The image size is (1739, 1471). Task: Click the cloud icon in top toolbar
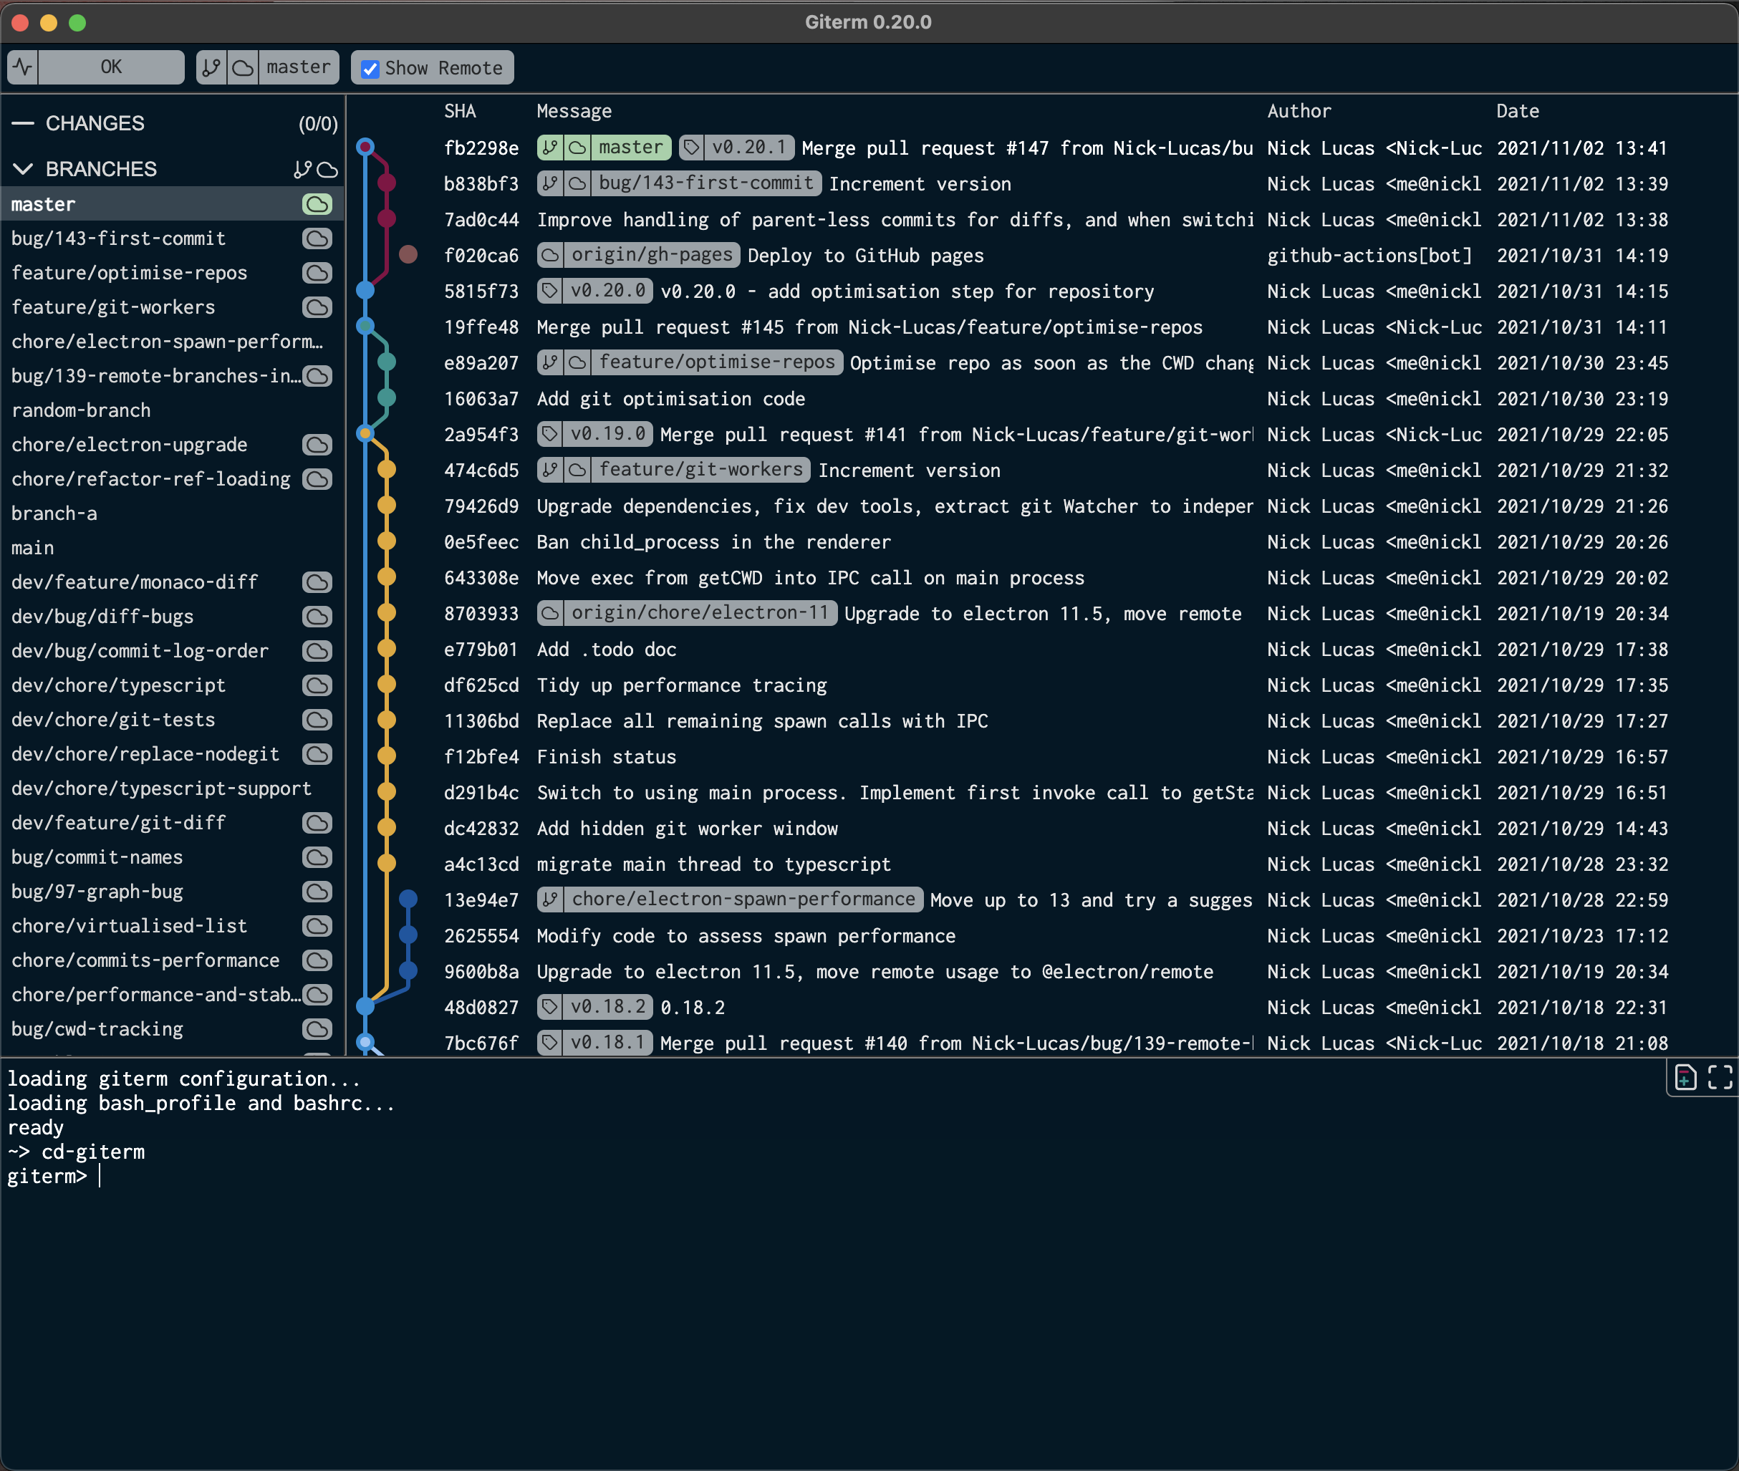tap(243, 67)
